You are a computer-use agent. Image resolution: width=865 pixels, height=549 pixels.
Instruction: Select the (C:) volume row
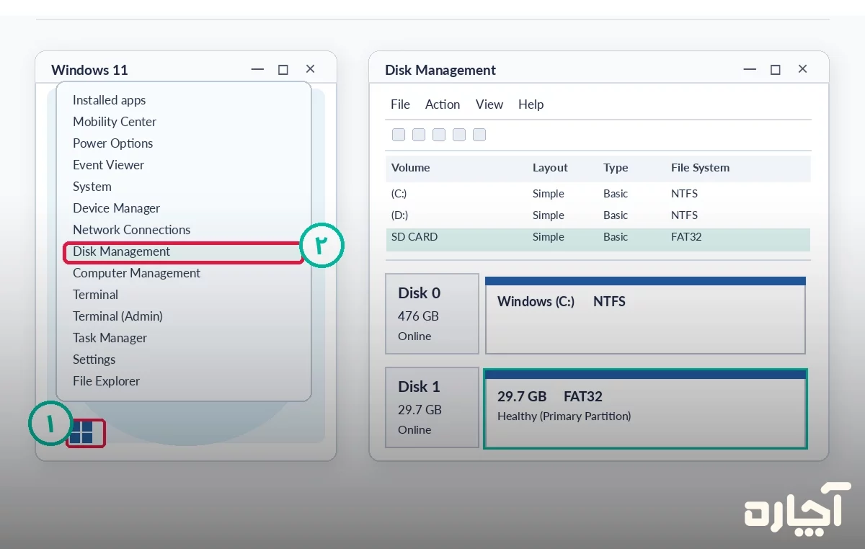(x=598, y=194)
